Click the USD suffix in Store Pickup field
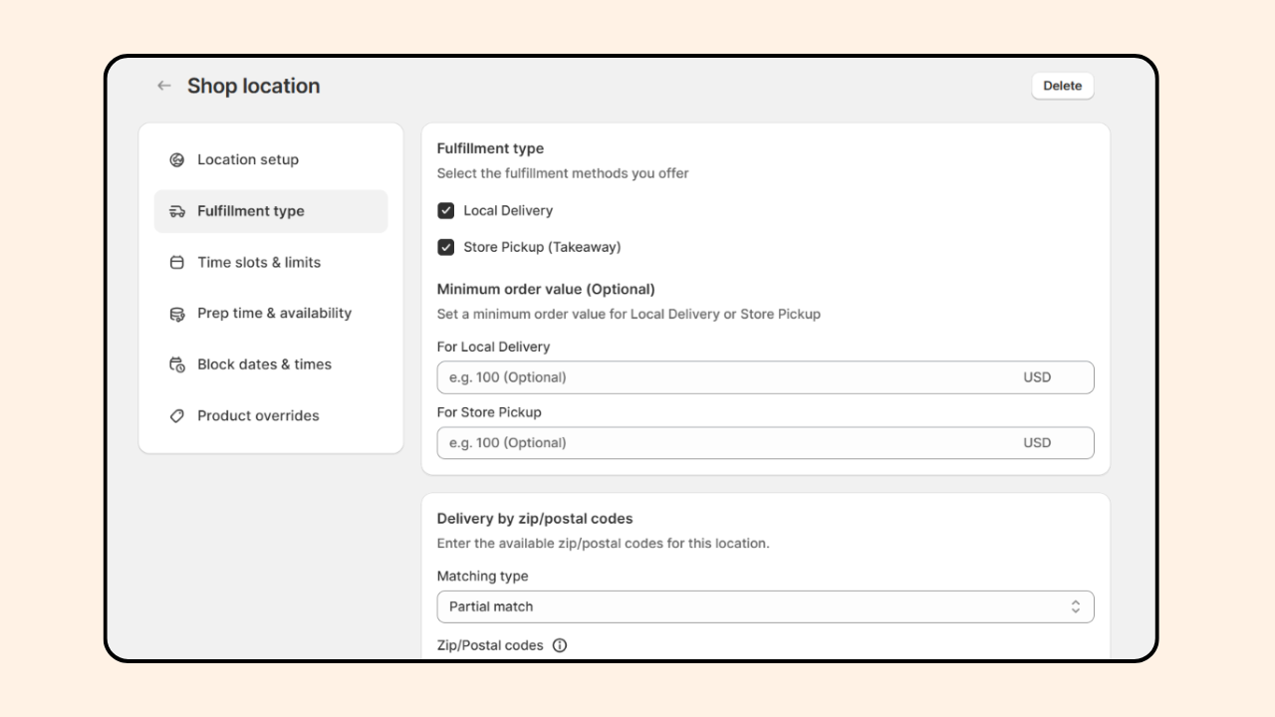Screen dimensions: 1275x717 coord(1037,443)
